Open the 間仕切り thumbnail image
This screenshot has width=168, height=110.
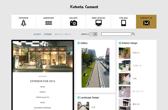click(125, 104)
